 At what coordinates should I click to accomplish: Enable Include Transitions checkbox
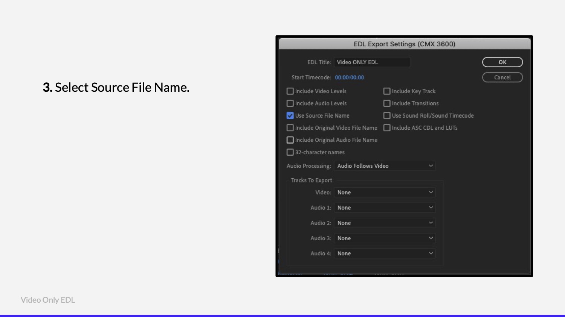click(387, 103)
